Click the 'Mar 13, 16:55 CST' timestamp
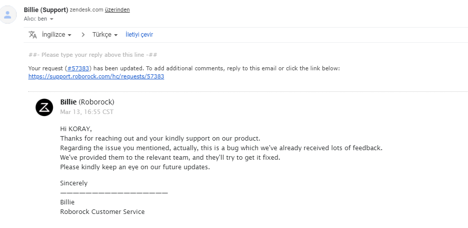468x228 pixels. (x=87, y=112)
